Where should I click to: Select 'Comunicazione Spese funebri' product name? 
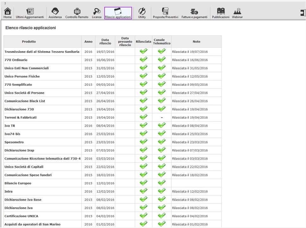(28, 175)
